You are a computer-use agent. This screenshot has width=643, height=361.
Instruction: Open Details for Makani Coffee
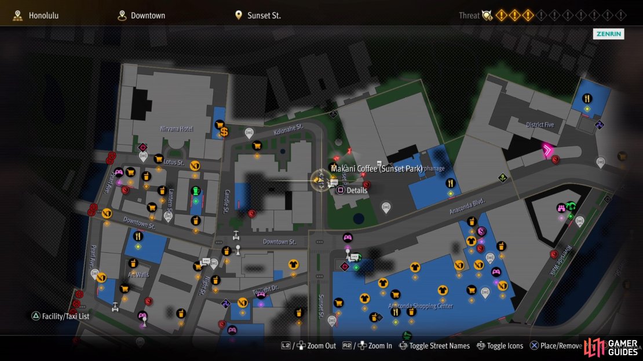(352, 190)
